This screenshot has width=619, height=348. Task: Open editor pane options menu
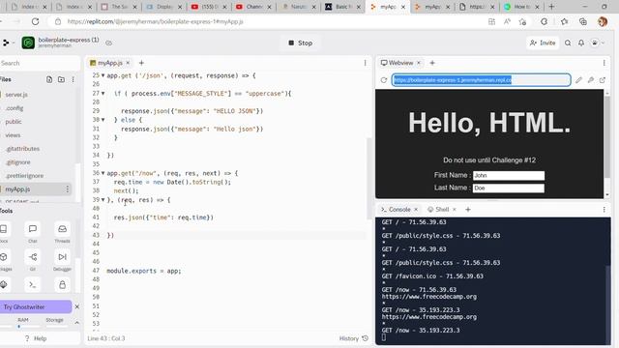pos(366,63)
